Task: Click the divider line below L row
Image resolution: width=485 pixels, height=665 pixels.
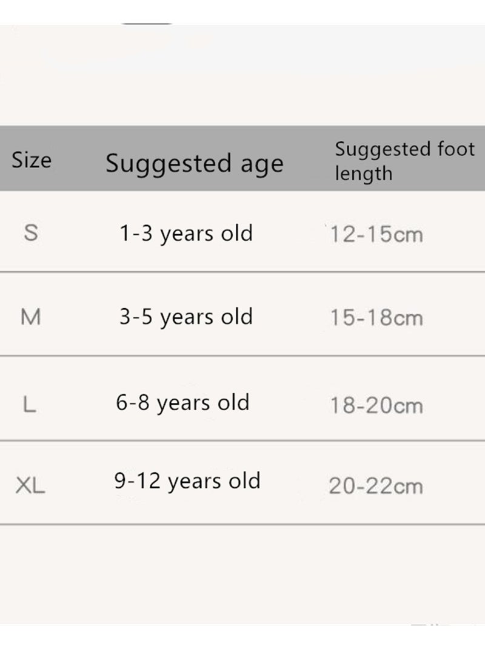Action: pyautogui.click(x=242, y=441)
